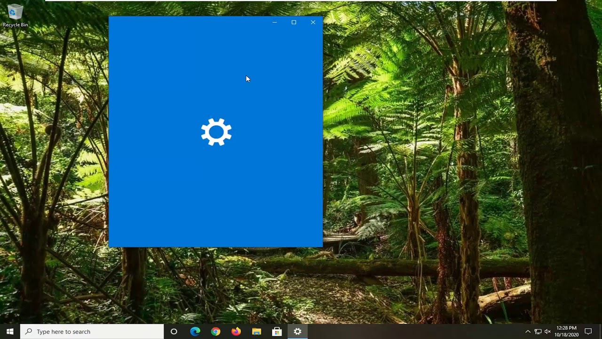Screen dimensions: 602x339
Task: Launch Microsoft Edge from the taskbar
Action: point(195,331)
